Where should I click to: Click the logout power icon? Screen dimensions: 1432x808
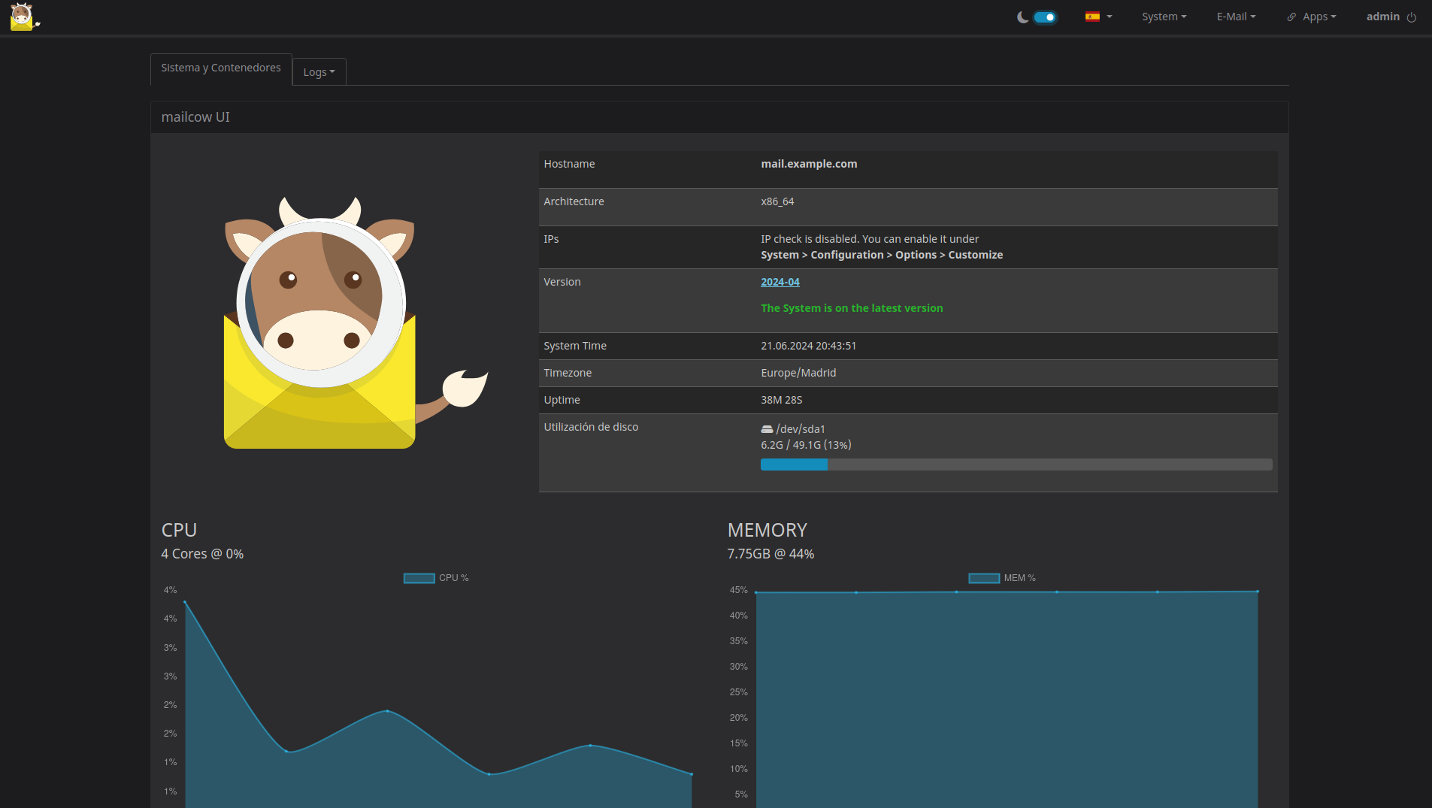pyautogui.click(x=1412, y=17)
